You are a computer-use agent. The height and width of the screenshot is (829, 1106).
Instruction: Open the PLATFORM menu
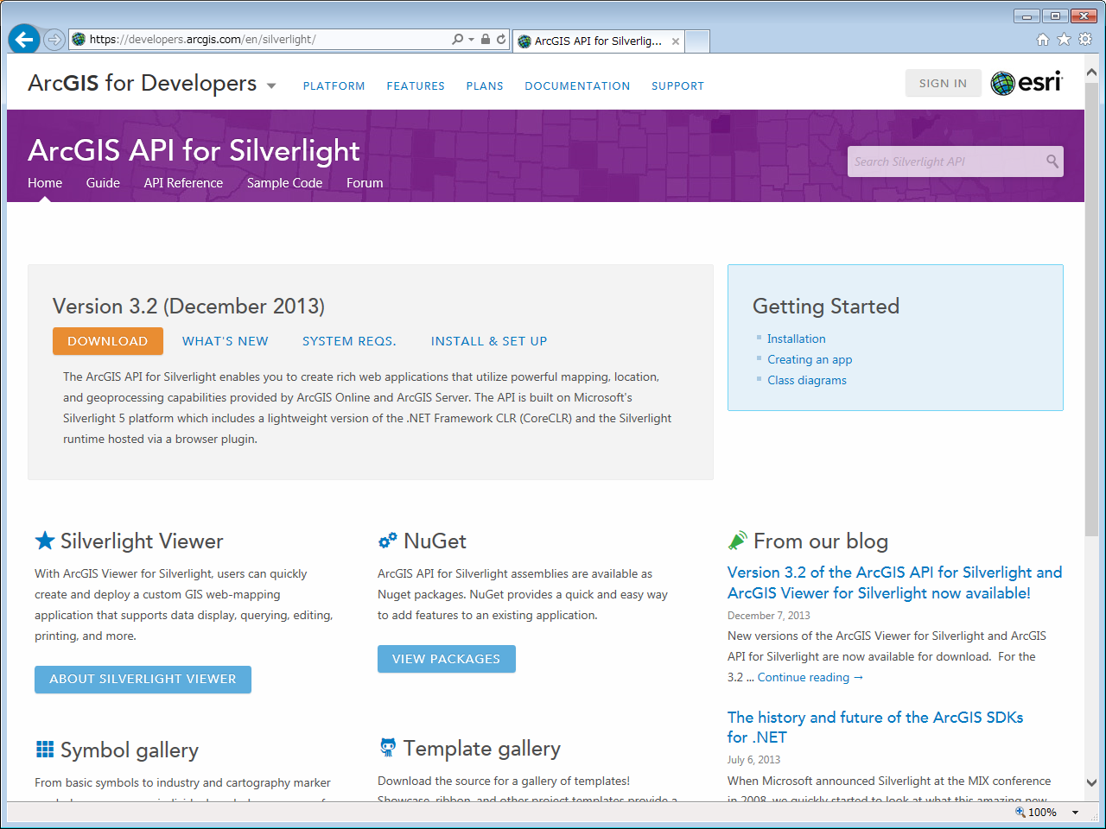click(x=334, y=85)
